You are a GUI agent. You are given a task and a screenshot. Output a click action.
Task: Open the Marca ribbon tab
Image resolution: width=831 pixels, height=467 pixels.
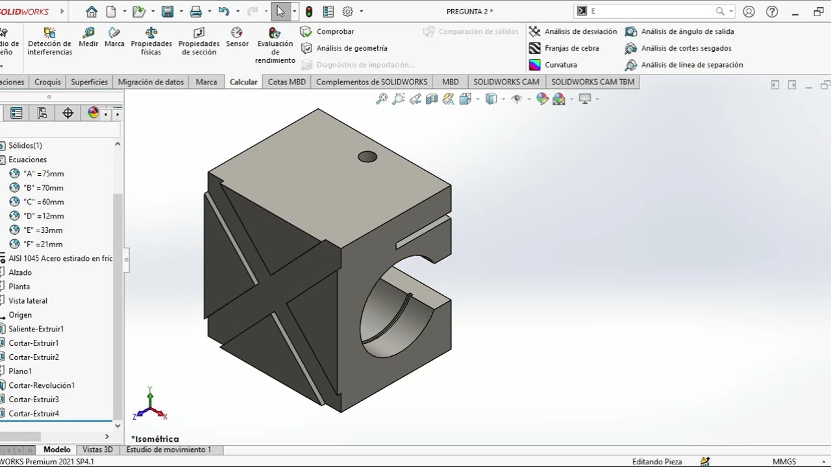click(x=206, y=82)
